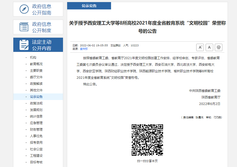The image size is (237, 167).
Task: Open 政策法规 sidebar entry
Action: pos(36,103)
